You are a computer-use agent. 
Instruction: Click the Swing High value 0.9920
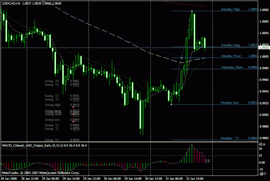75,105
